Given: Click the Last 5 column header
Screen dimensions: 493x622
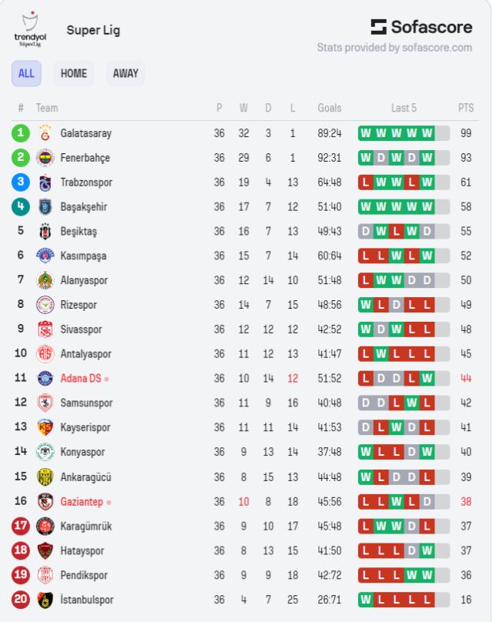Looking at the screenshot, I should [x=404, y=109].
